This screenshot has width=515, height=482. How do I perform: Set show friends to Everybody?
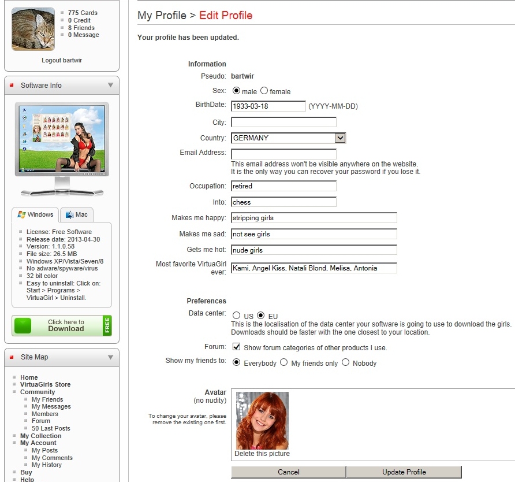236,362
